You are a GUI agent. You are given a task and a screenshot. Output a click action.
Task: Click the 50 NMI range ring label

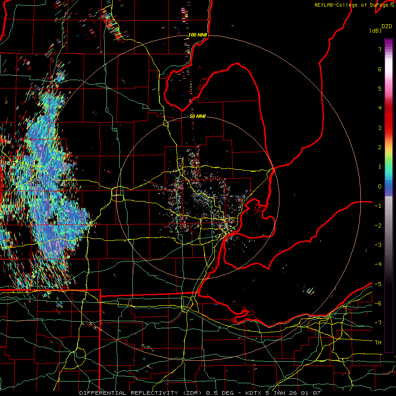click(x=198, y=116)
